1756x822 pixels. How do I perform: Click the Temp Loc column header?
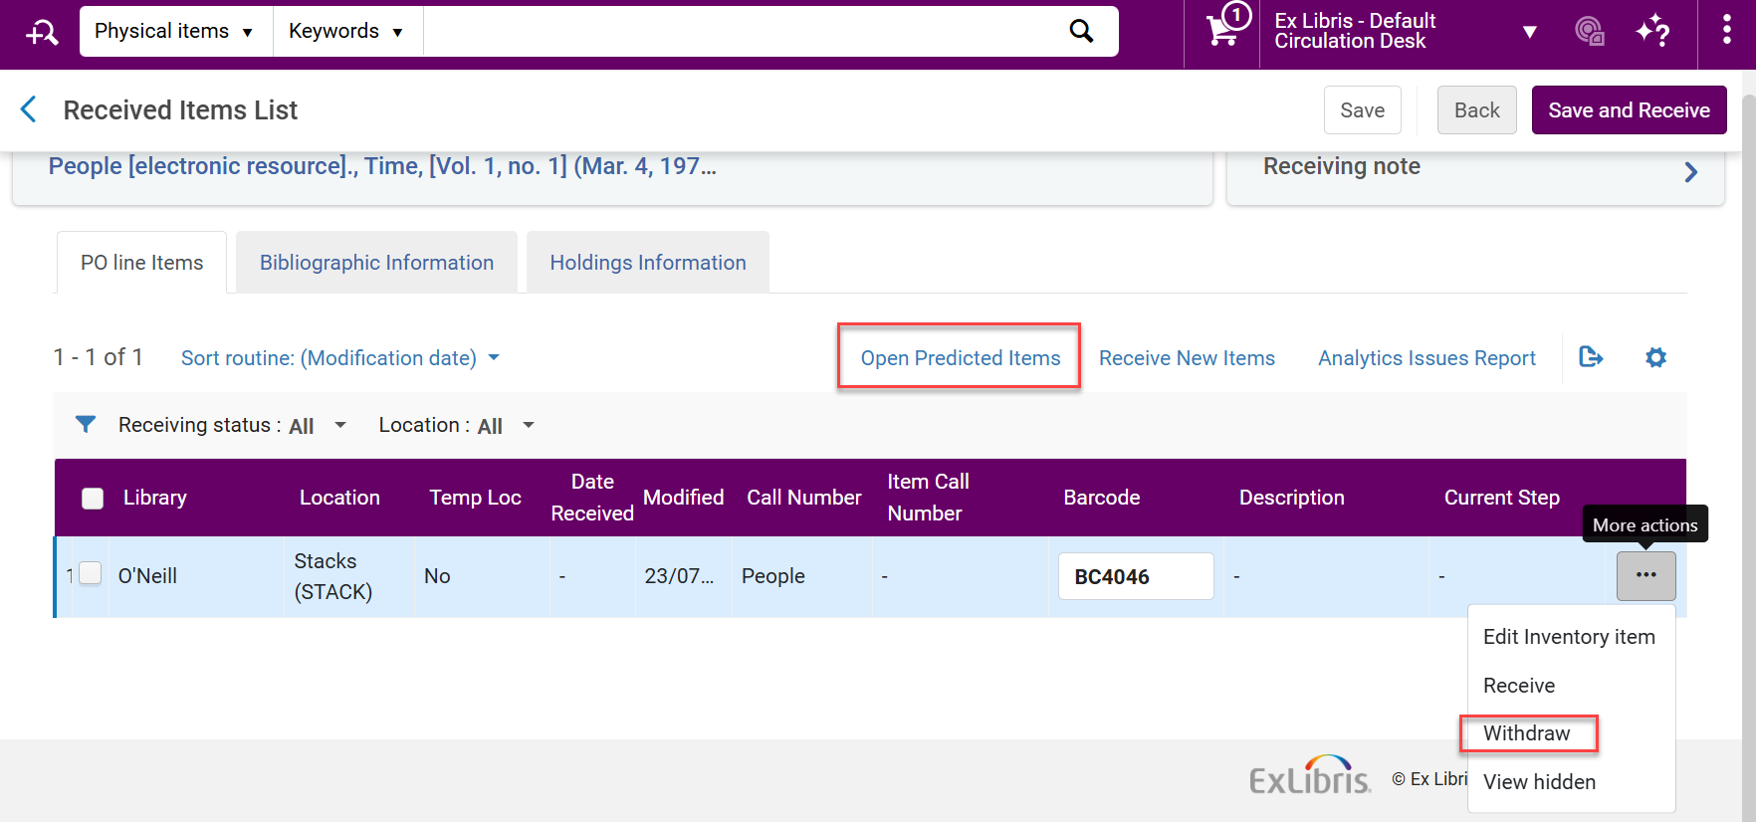pyautogui.click(x=475, y=498)
